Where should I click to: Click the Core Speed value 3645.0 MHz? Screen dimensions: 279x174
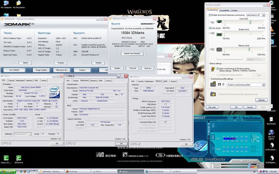(x=22, y=118)
